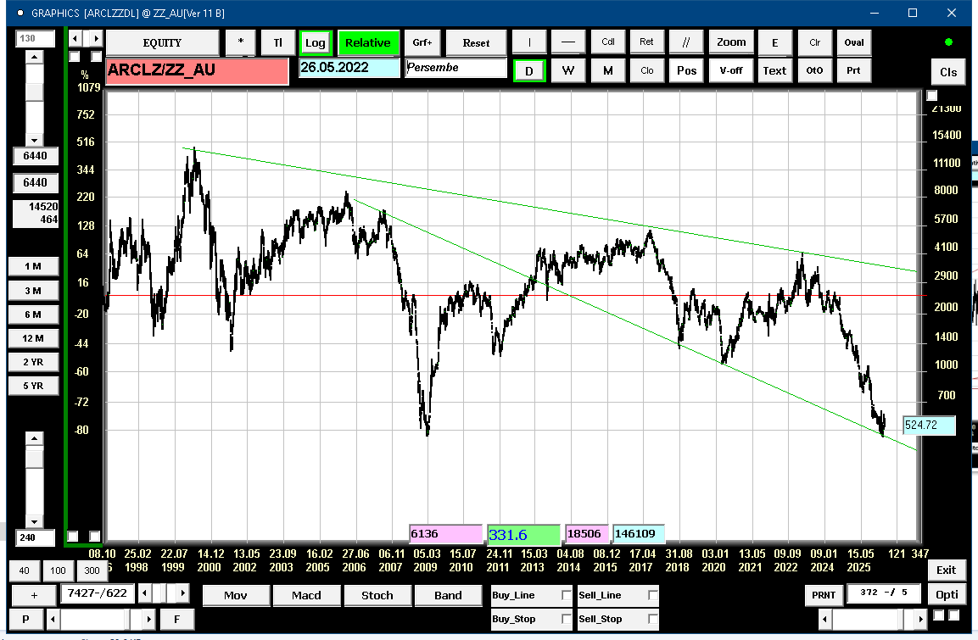Screen dimensions: 978x640
Task: Select the vertical line drawing tool
Action: tap(530, 42)
